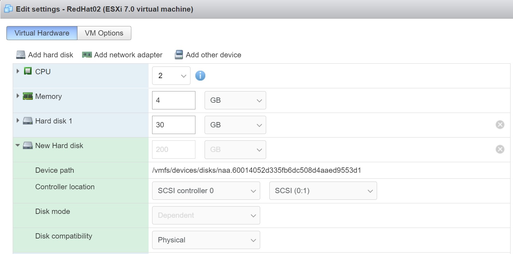Image resolution: width=513 pixels, height=254 pixels.
Task: Click the CPU information icon
Action: point(200,76)
